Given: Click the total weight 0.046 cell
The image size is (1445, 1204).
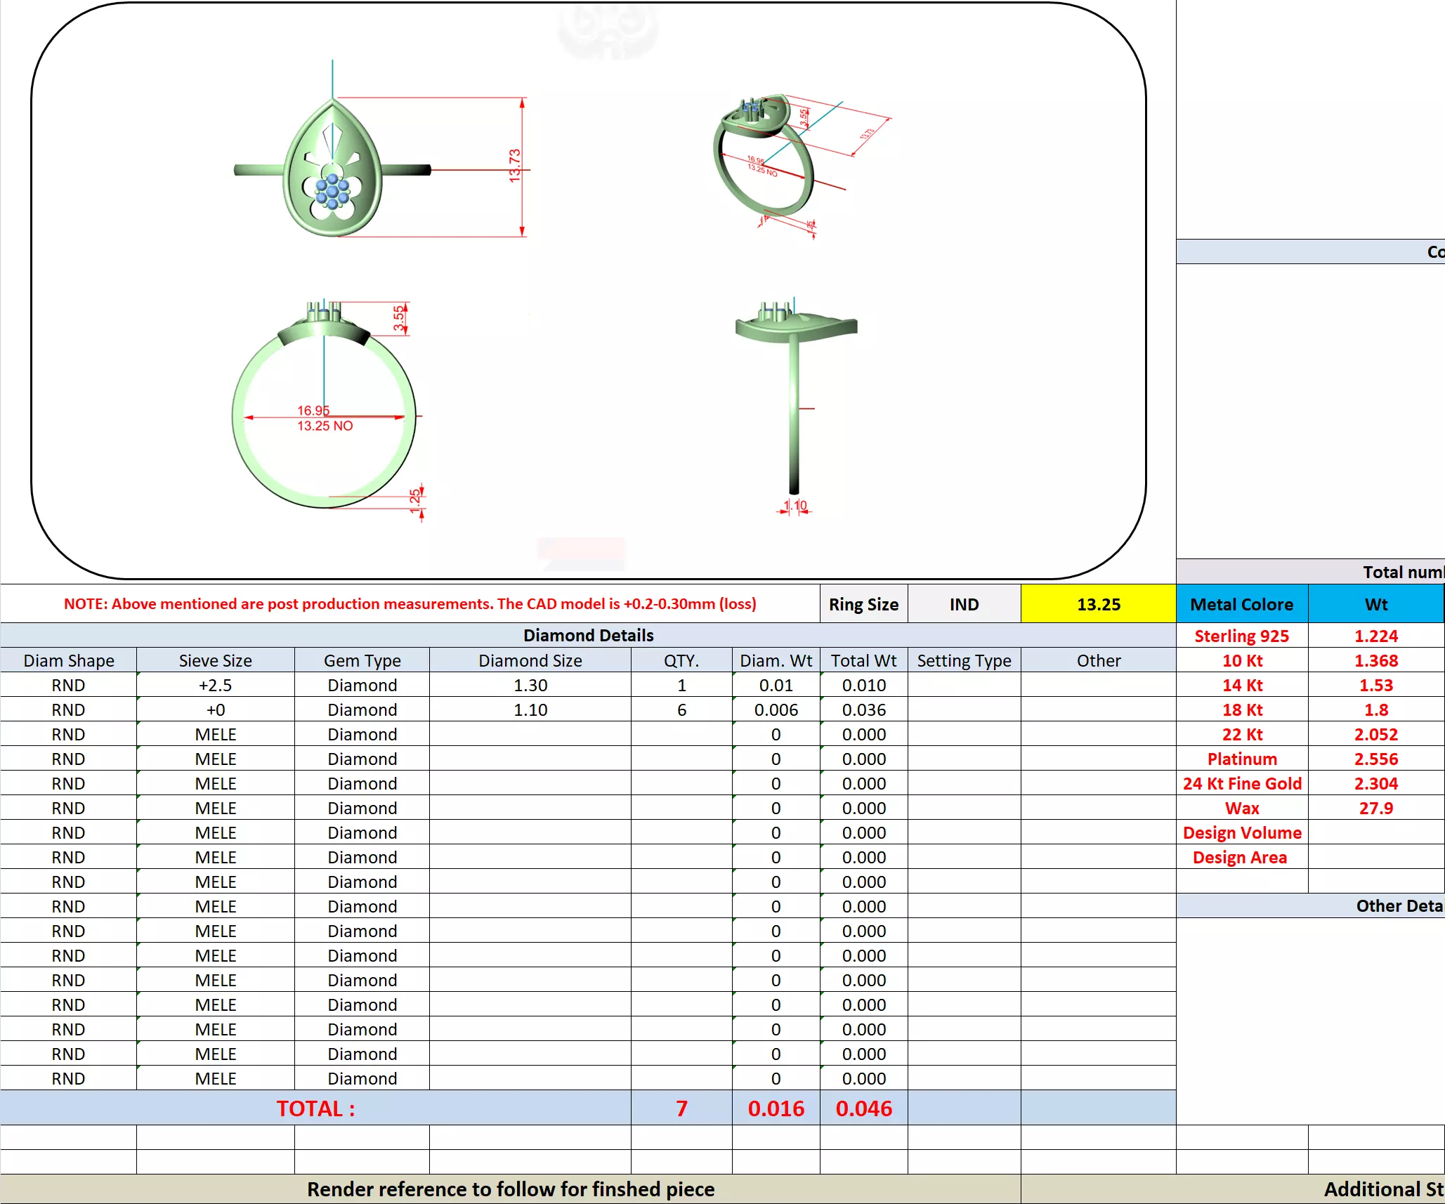Looking at the screenshot, I should 863,1108.
